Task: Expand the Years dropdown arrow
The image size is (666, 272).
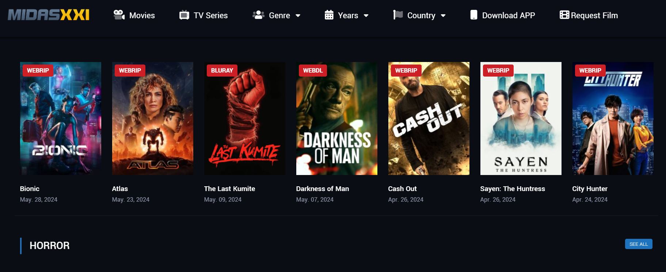Action: pos(366,16)
